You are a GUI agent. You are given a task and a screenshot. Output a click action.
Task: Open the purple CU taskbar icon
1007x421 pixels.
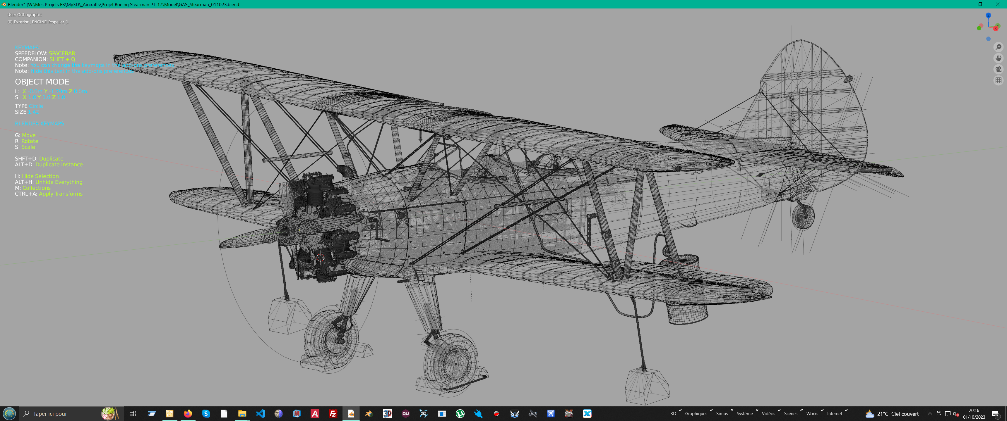(x=405, y=414)
